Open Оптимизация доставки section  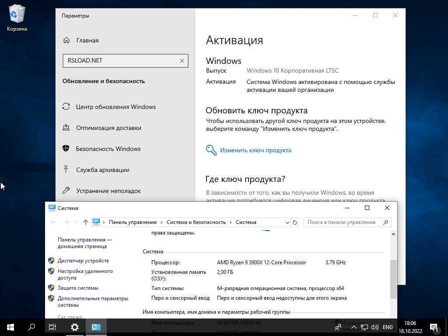(x=108, y=128)
